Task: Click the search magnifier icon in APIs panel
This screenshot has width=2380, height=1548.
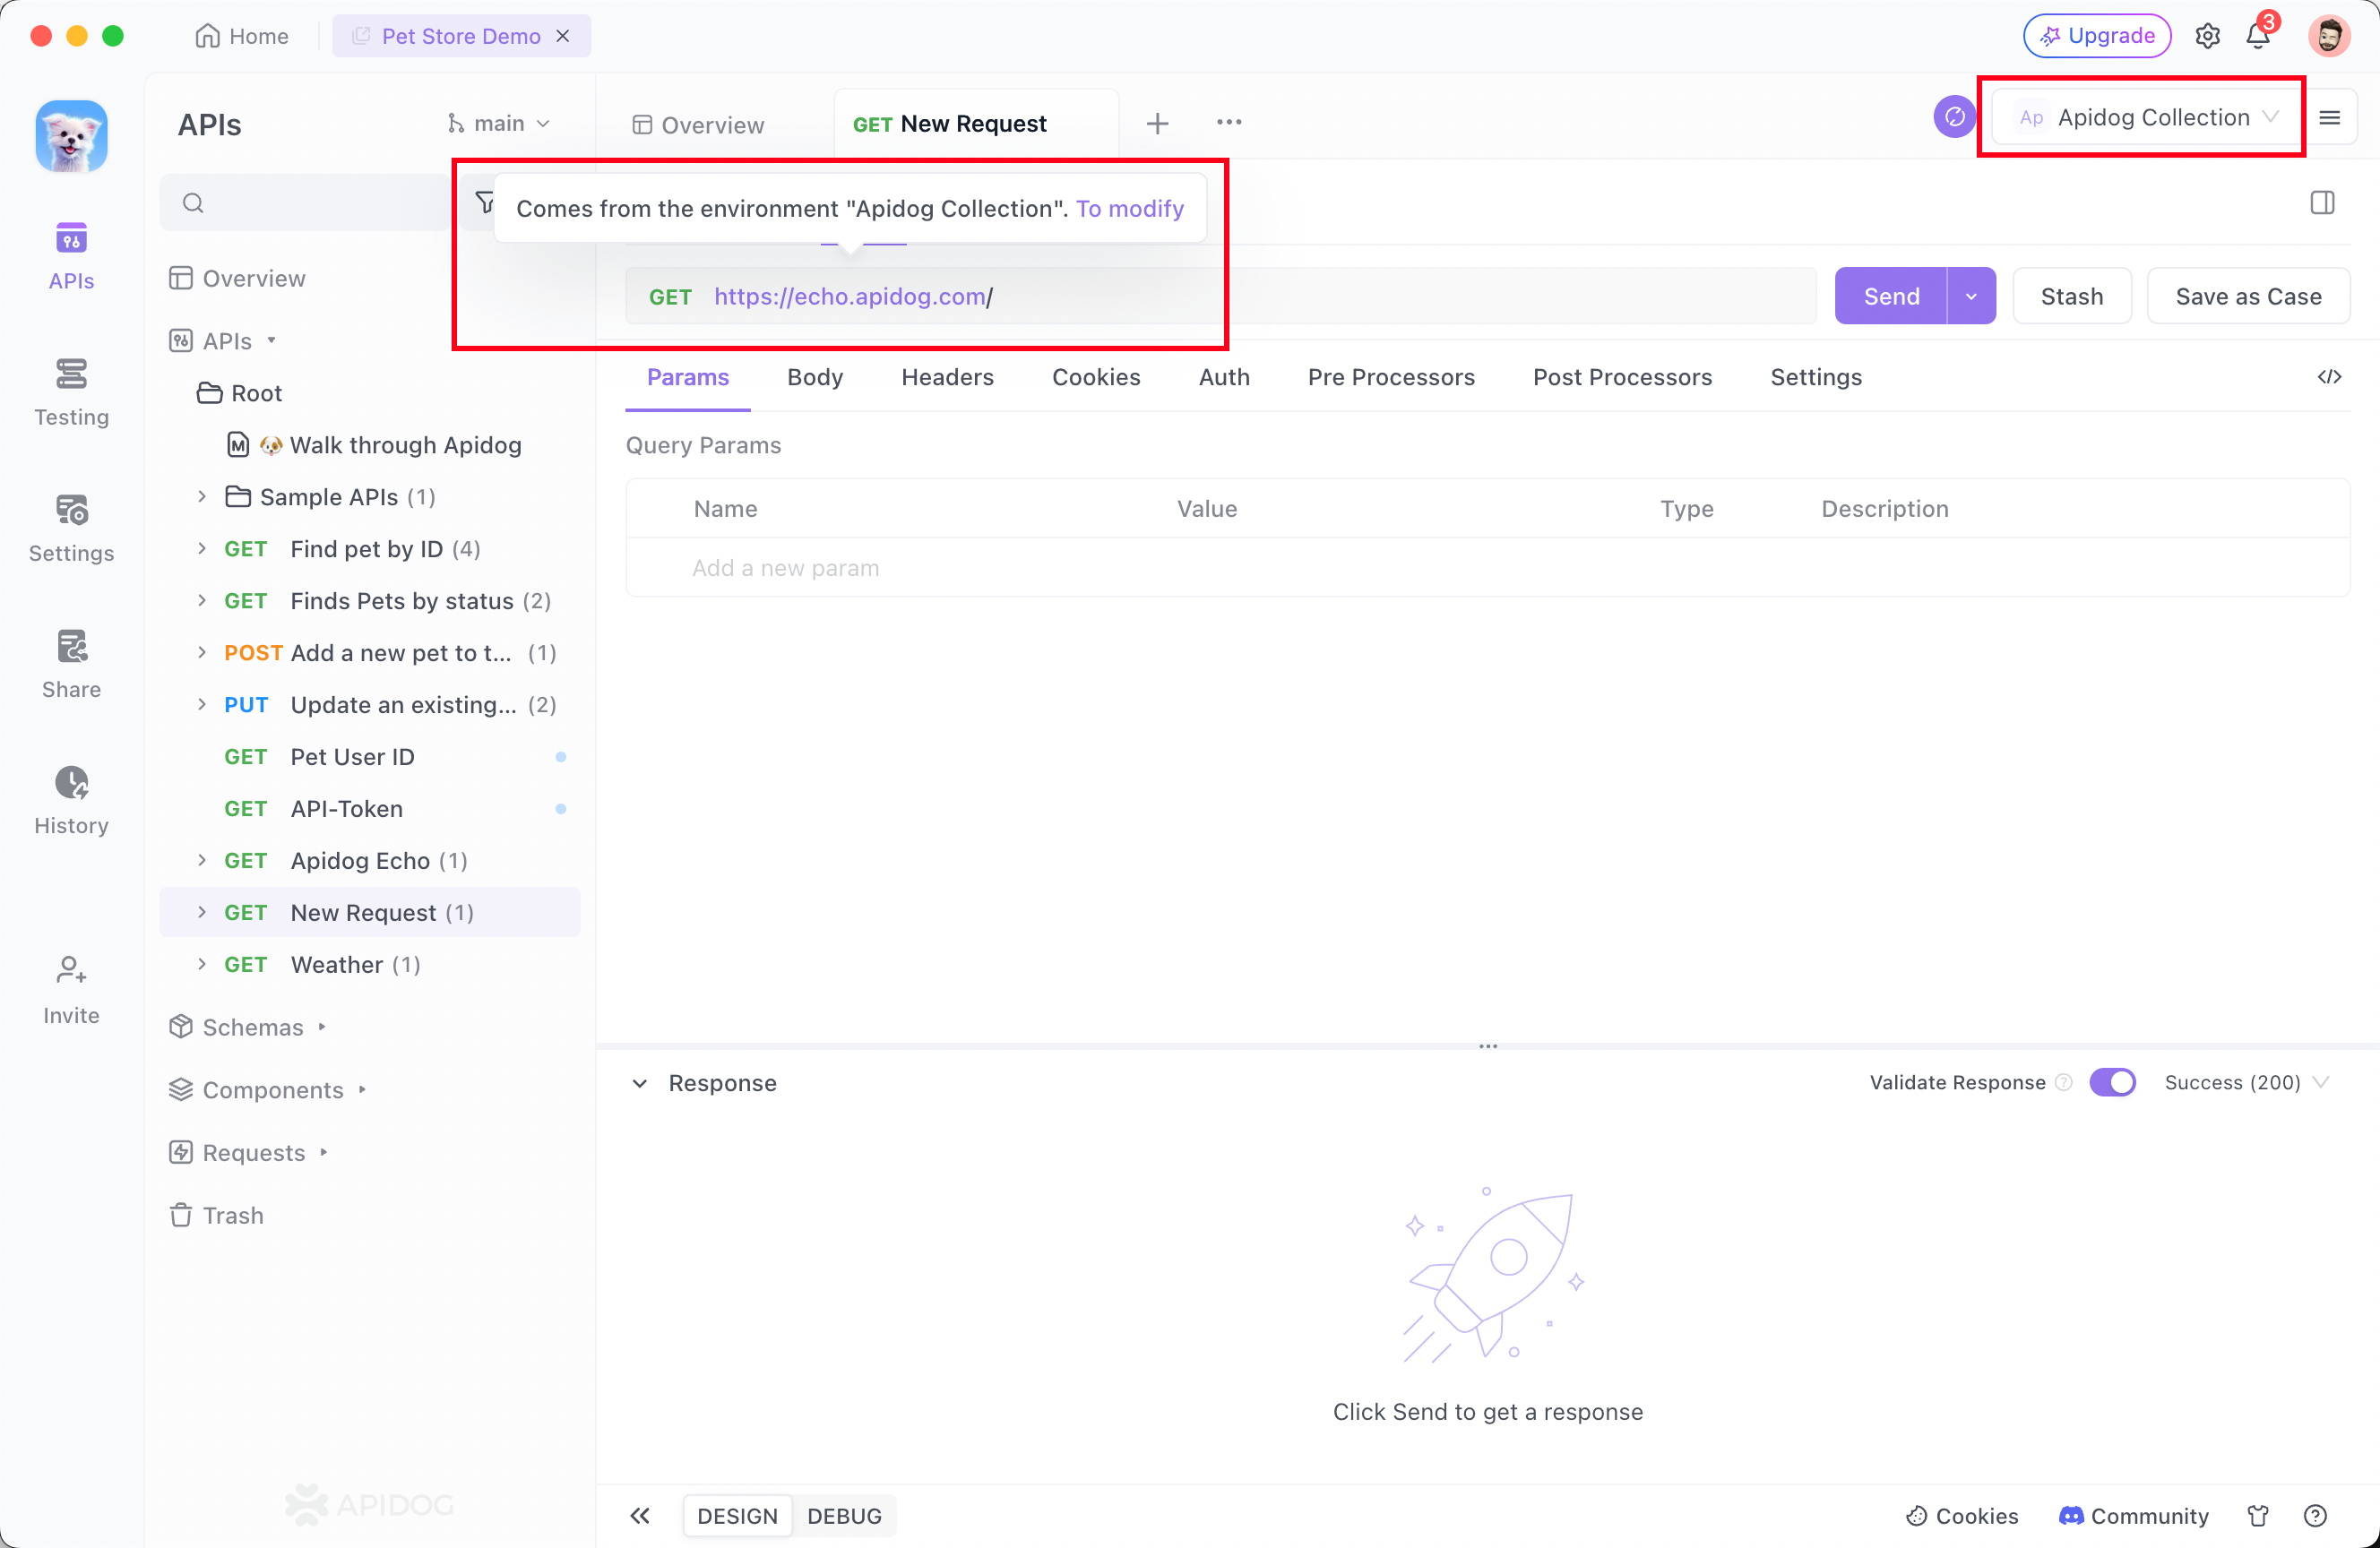Action: click(x=193, y=203)
